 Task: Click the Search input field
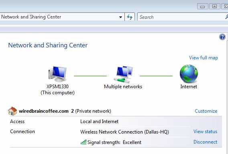(183, 17)
